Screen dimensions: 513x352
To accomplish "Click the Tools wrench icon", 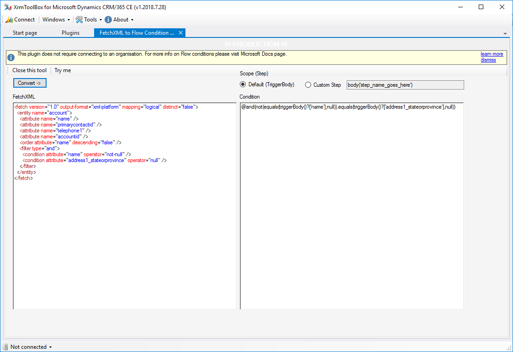I will (x=80, y=20).
